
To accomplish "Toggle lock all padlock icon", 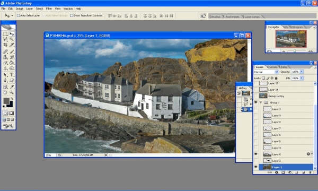I will coord(276,78).
